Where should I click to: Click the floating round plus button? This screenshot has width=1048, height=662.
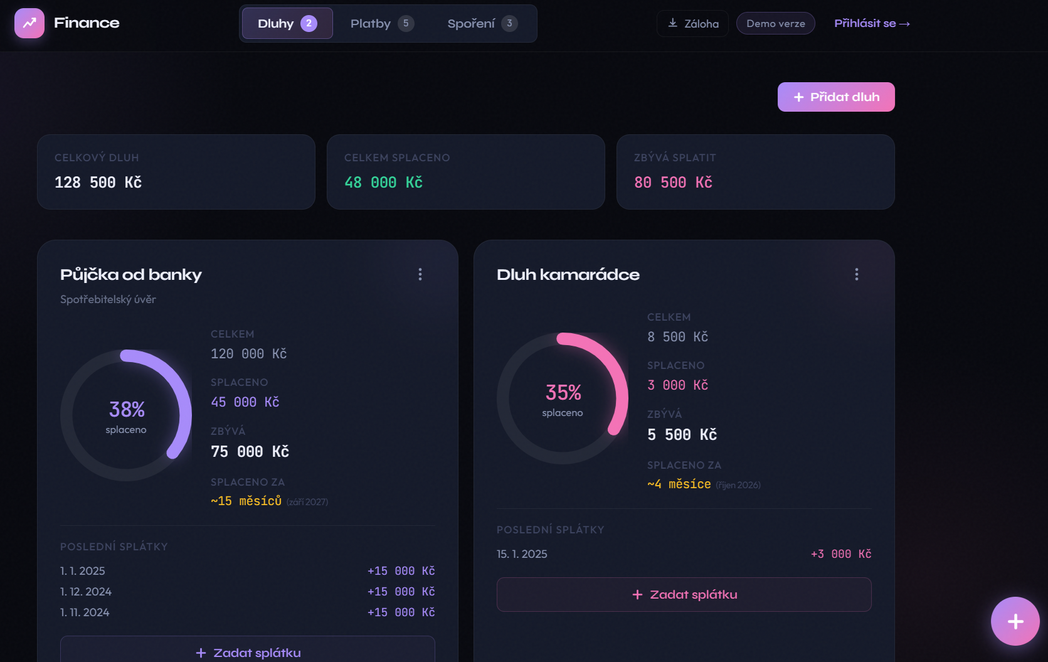pyautogui.click(x=1015, y=621)
